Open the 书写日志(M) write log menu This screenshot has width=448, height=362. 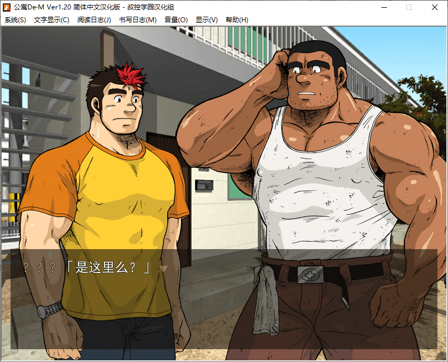pyautogui.click(x=137, y=20)
